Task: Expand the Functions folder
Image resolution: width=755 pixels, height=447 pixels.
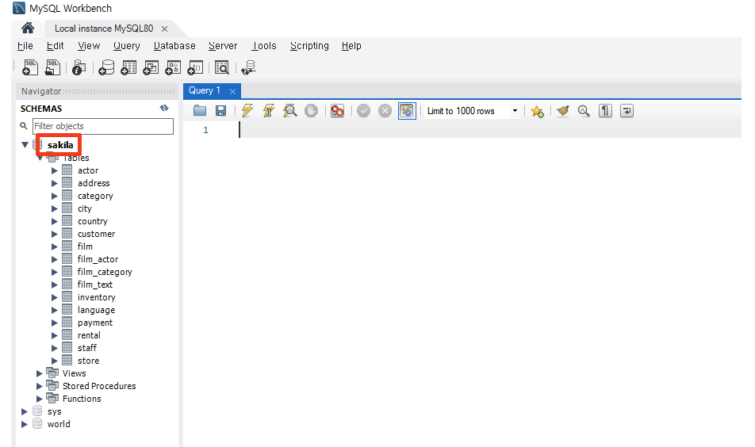Action: pos(40,399)
